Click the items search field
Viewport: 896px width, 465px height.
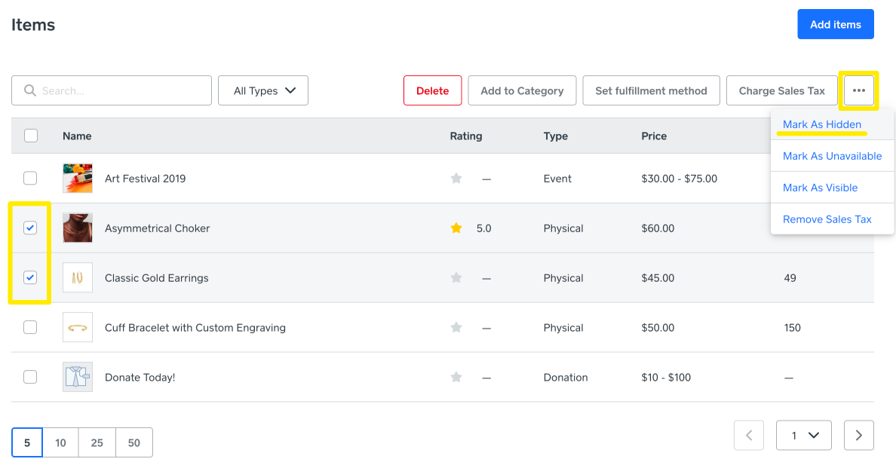[x=112, y=90]
